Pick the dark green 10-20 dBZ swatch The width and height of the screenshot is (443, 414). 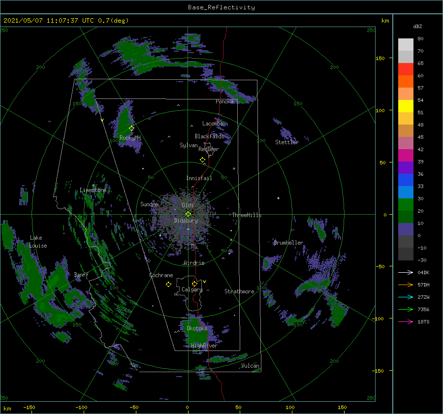[406, 217]
